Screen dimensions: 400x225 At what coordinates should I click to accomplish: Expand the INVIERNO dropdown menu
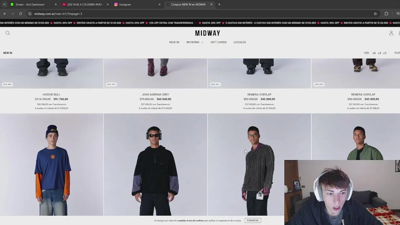[195, 42]
